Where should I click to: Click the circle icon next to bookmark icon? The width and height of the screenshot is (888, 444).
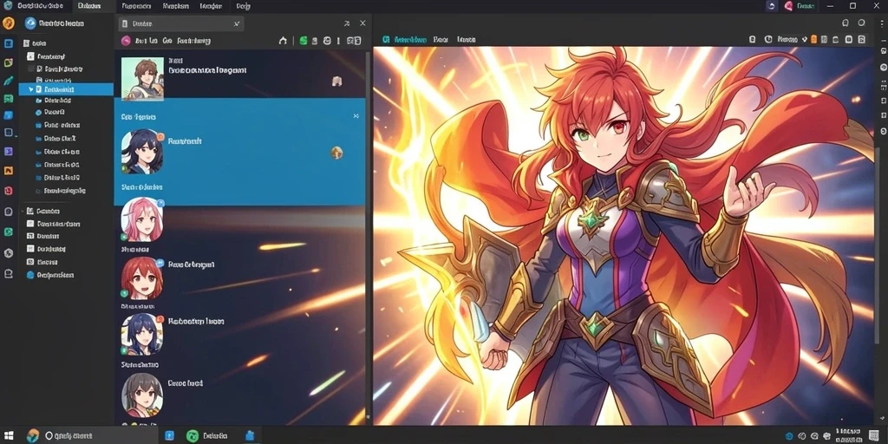click(861, 23)
